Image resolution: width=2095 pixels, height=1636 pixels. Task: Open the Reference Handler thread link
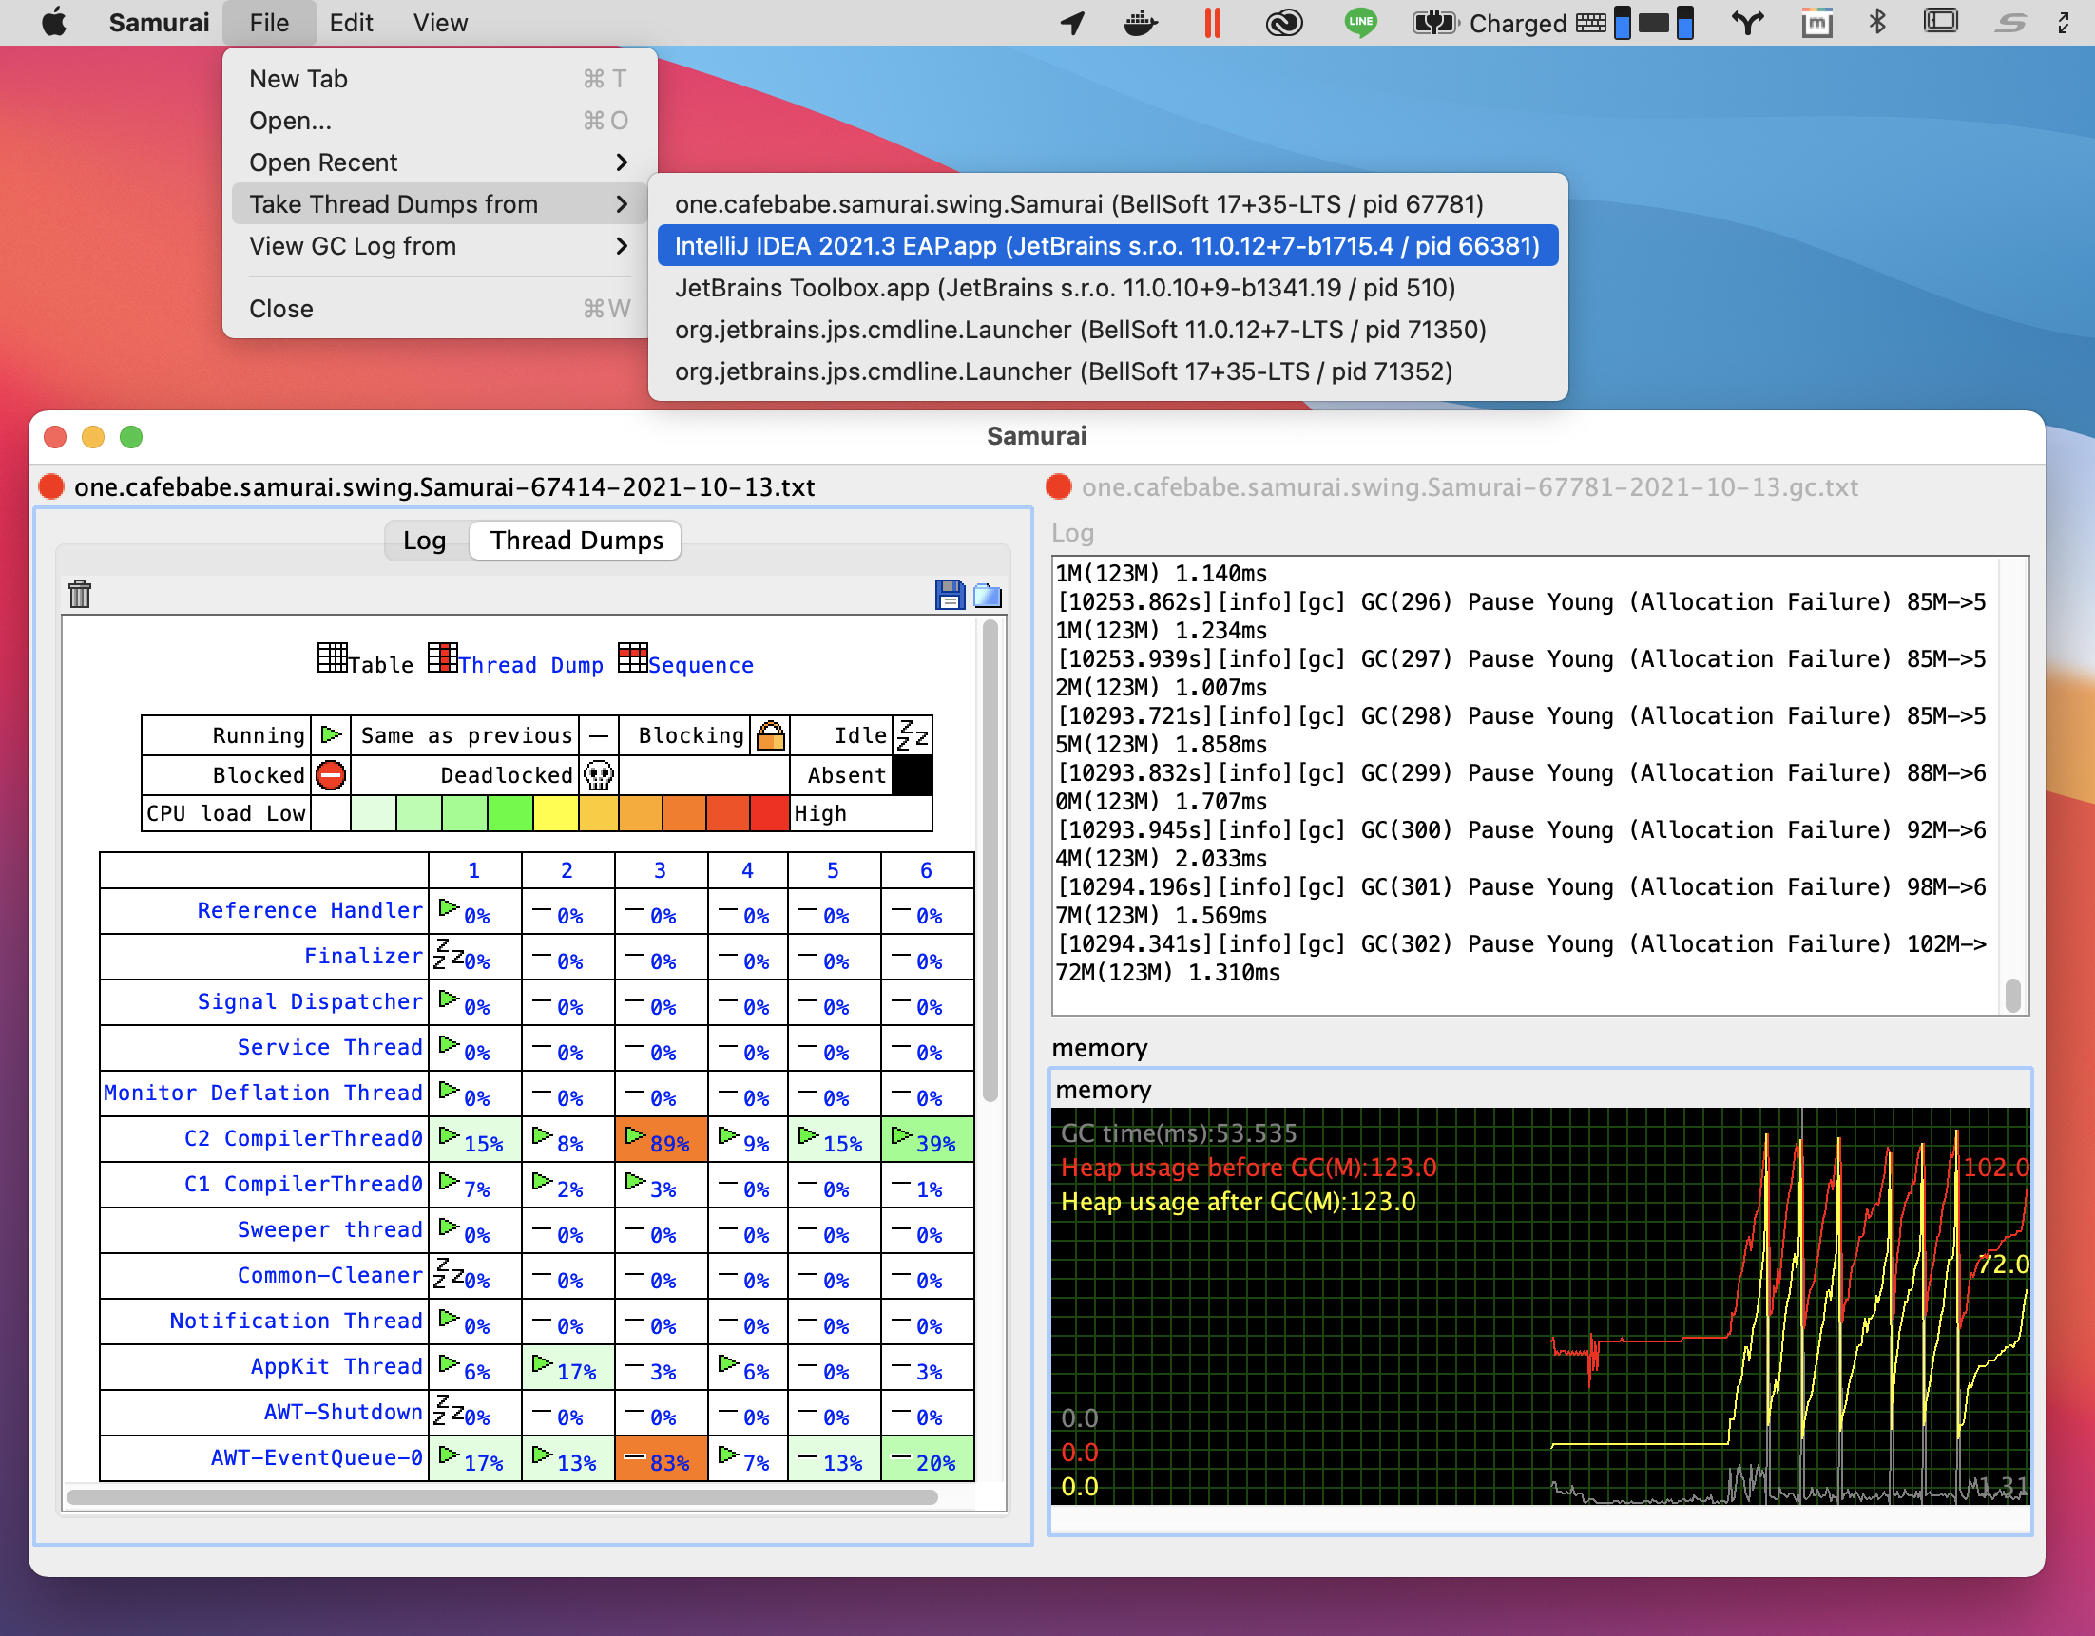[310, 910]
